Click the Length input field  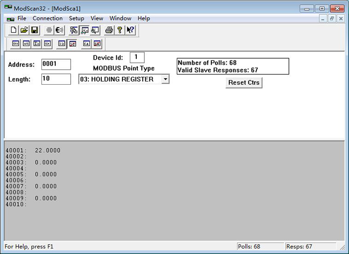click(x=56, y=79)
